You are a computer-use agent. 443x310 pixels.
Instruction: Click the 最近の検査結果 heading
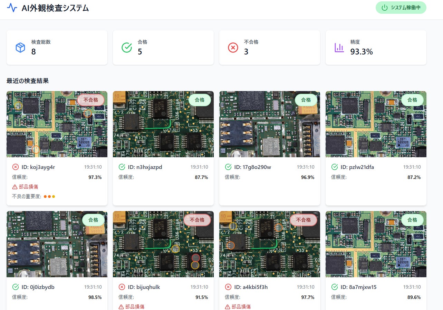point(28,81)
